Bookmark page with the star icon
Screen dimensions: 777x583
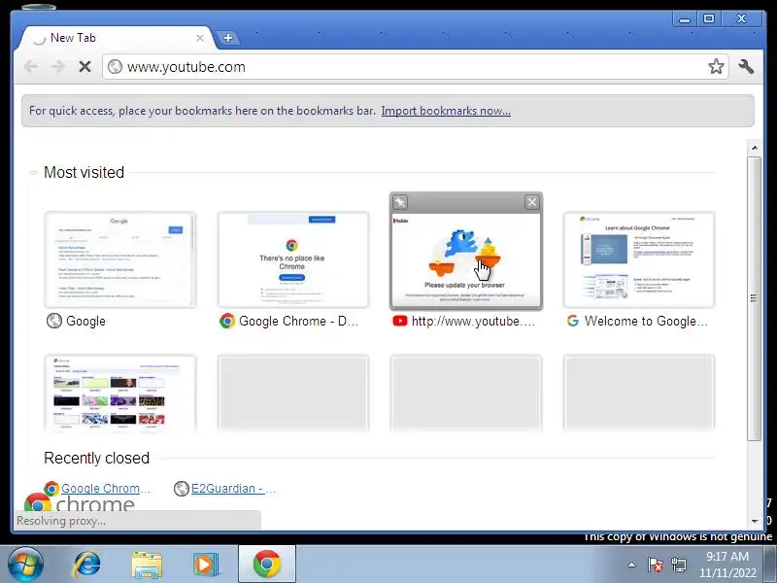click(716, 66)
